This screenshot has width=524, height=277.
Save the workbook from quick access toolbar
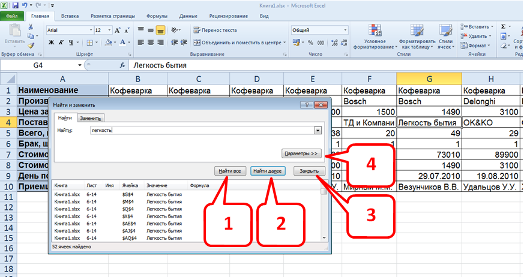(15, 5)
